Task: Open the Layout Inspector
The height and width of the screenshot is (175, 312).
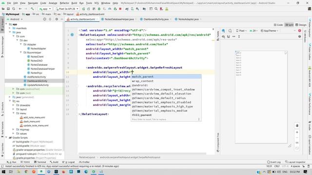Action: point(295,162)
